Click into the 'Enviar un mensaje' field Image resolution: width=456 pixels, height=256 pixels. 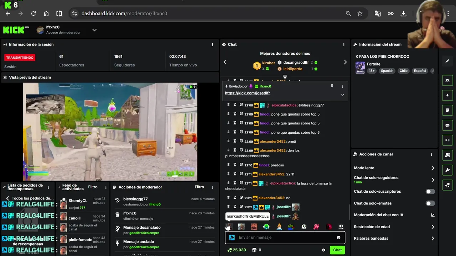pyautogui.click(x=285, y=238)
